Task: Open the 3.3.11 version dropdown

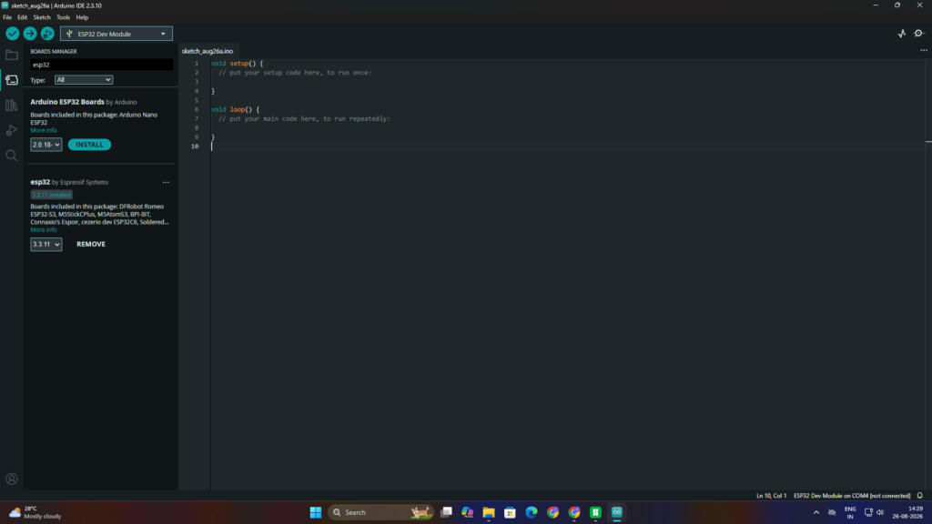Action: (x=46, y=244)
